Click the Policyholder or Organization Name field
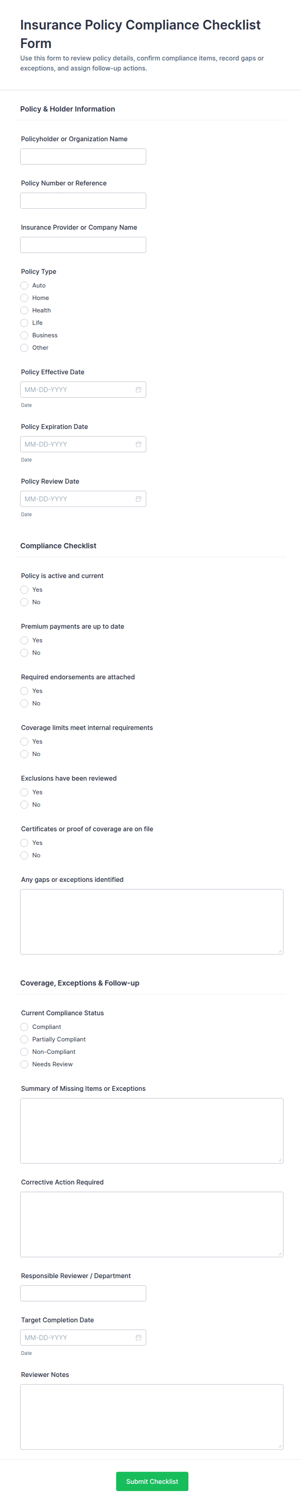The height and width of the screenshot is (1507, 301). [x=83, y=157]
